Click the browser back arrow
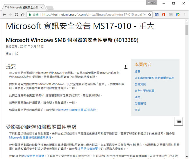This screenshot has width=189, height=159. coord(3,14)
